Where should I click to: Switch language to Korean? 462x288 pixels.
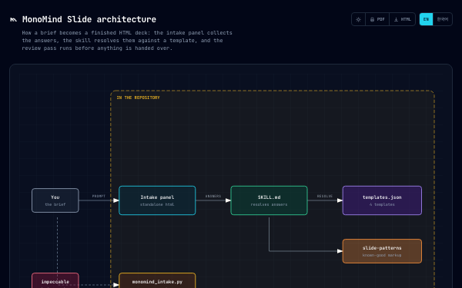click(x=443, y=19)
